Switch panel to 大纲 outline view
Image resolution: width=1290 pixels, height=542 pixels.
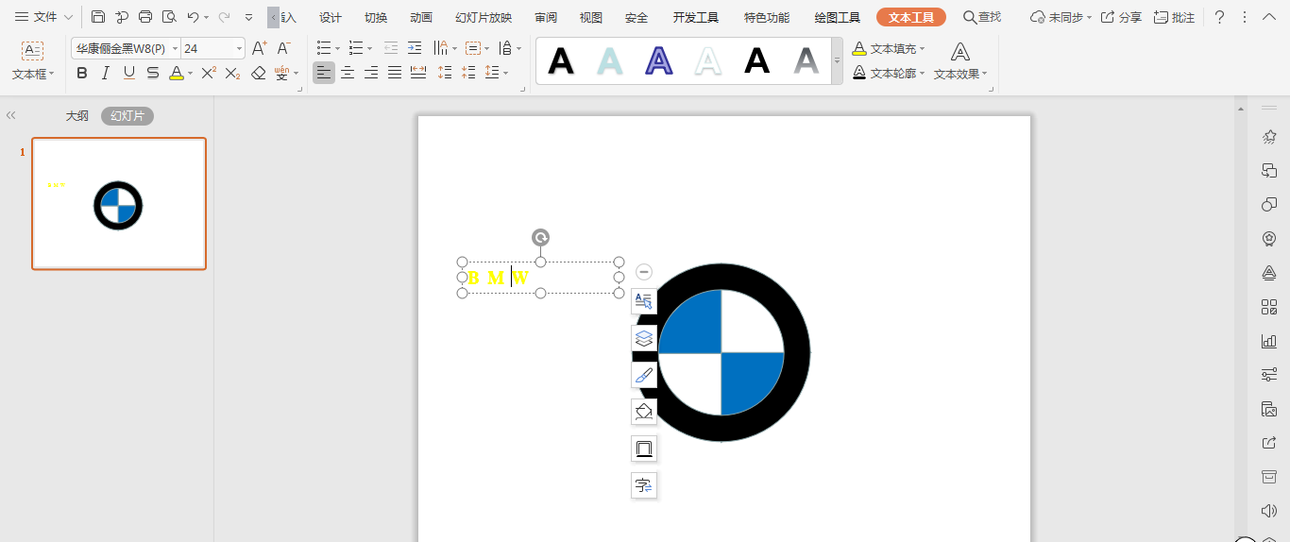pos(76,116)
